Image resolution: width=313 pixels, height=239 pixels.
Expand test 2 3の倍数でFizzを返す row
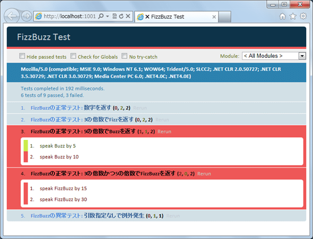[156, 120]
